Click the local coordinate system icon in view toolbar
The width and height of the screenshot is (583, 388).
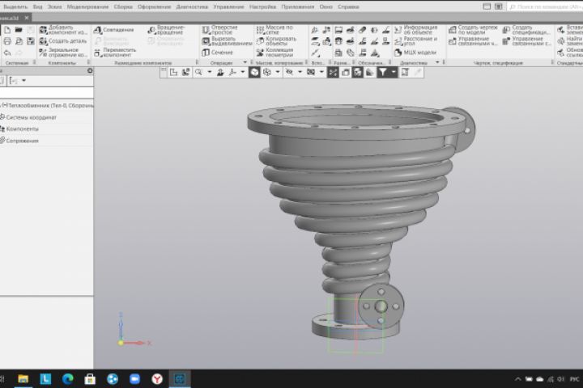173,73
